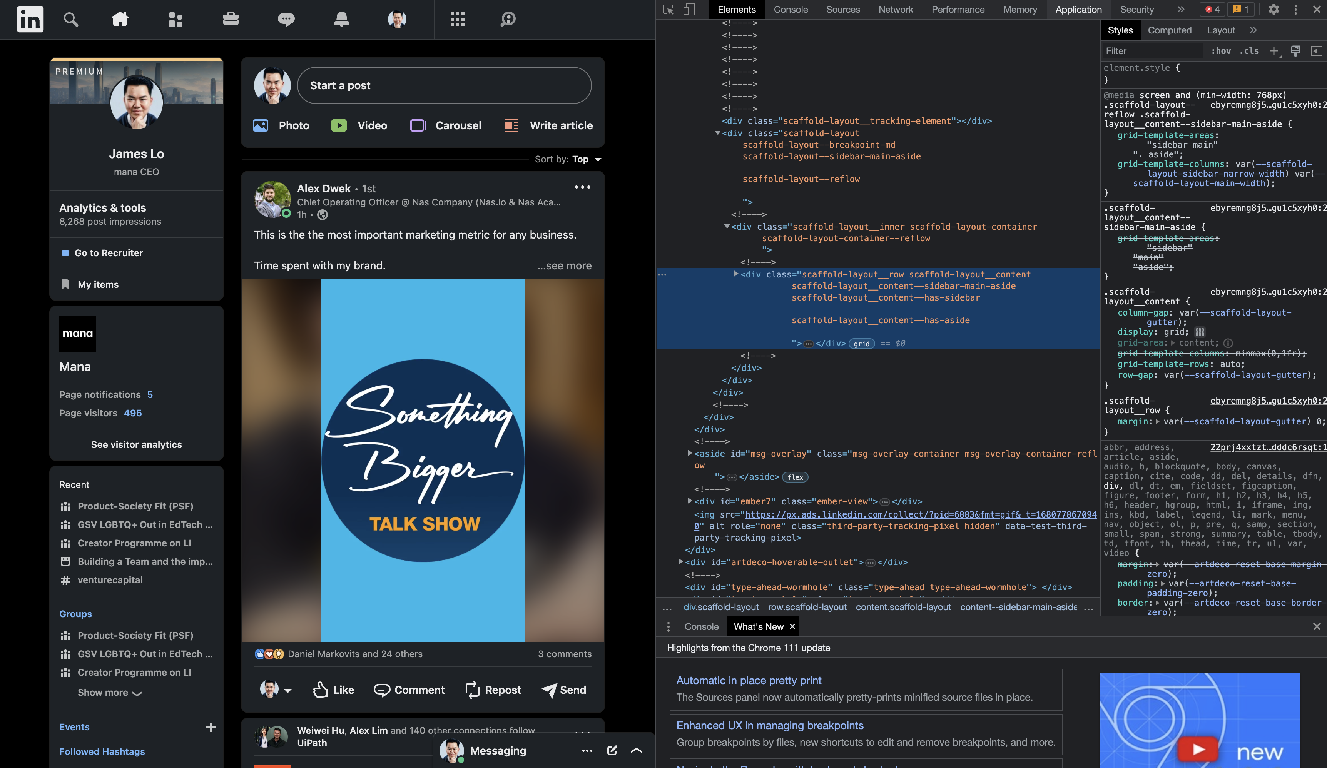Open the Sort by Top dropdown
This screenshot has width=1327, height=768.
[x=568, y=159]
